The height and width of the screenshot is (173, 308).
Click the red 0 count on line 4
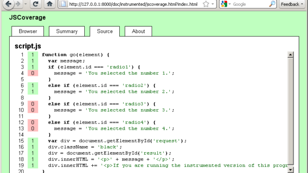[33, 73]
